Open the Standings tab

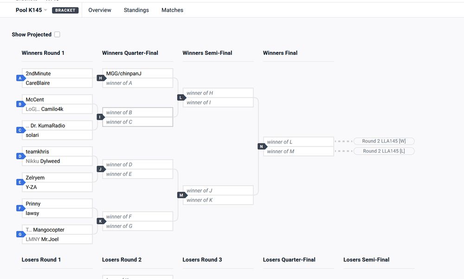pos(136,10)
